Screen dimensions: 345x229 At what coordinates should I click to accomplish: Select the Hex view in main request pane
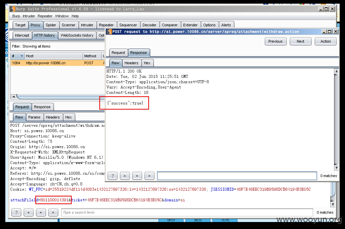[x=68, y=117]
